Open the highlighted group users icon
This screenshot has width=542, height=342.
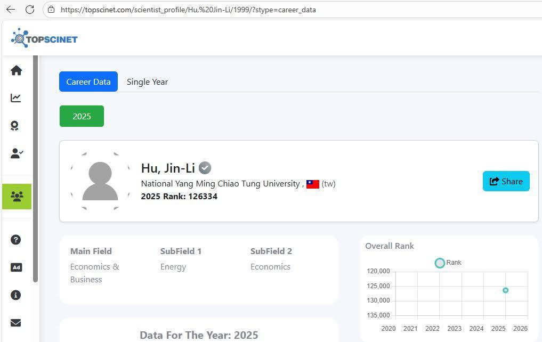click(17, 197)
